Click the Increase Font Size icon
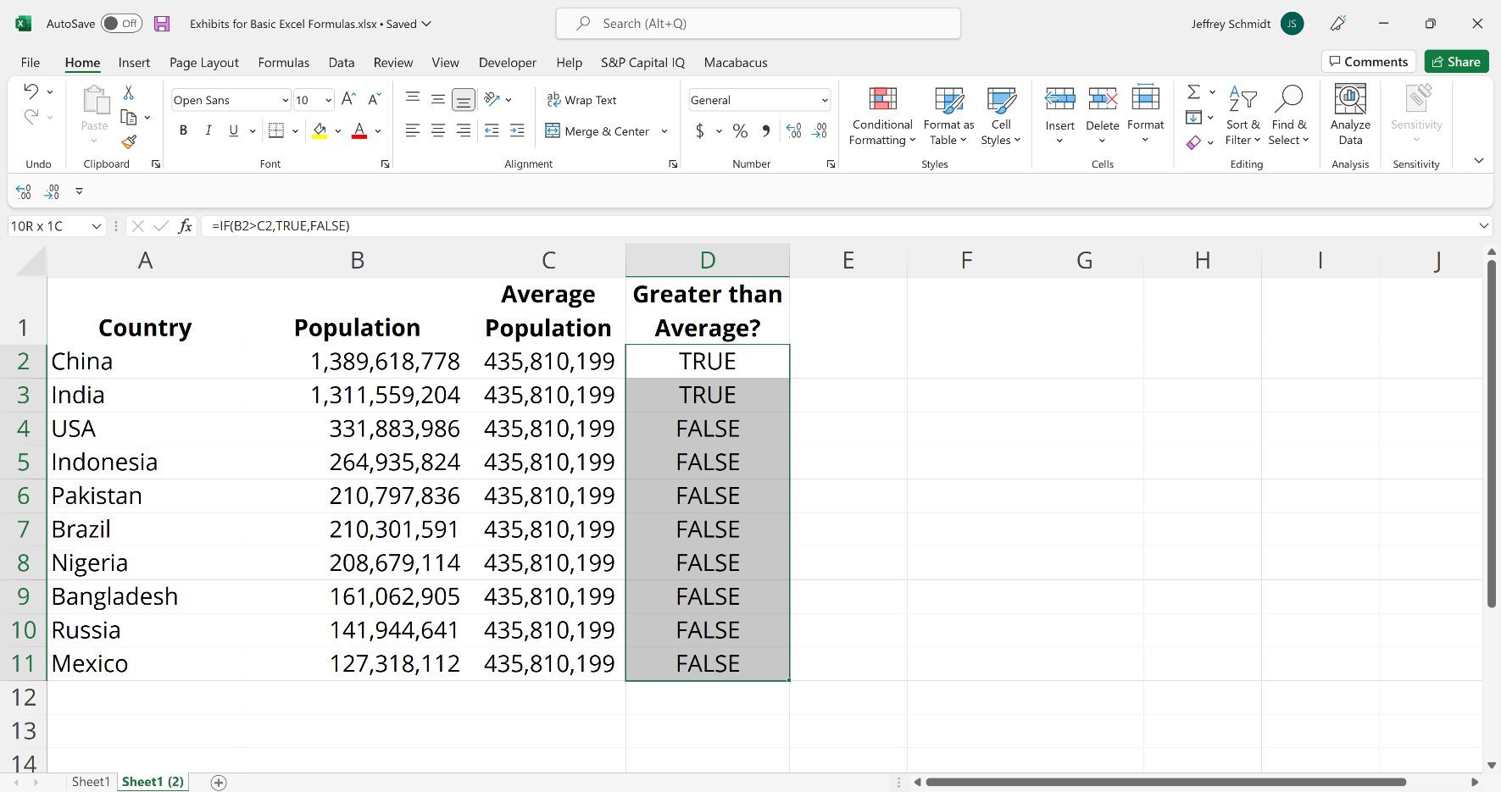The height and width of the screenshot is (792, 1501). point(348,100)
